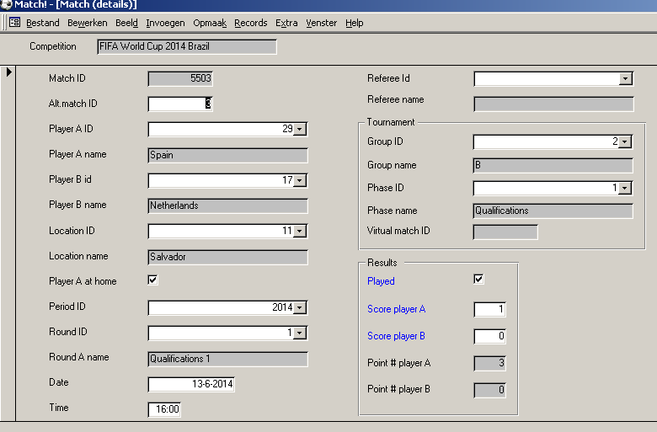Click the Match! app icon in the title bar
Image resolution: width=657 pixels, height=432 pixels.
[6, 4]
